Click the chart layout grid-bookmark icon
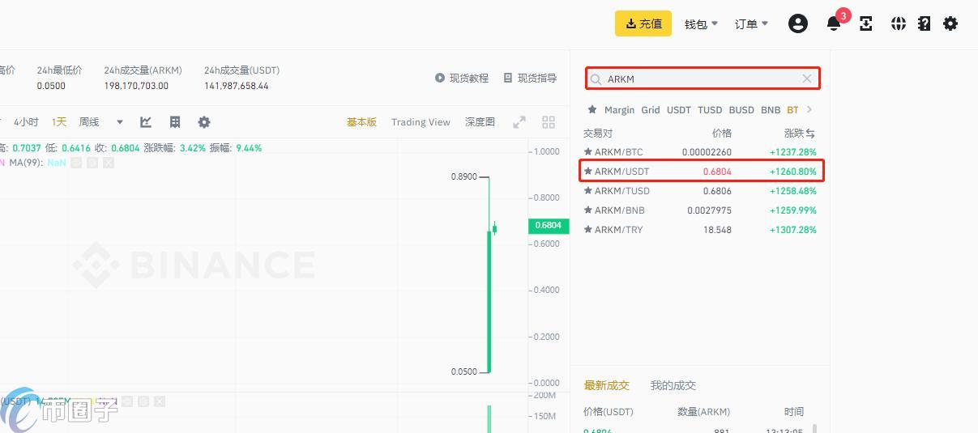Viewport: 978px width, 433px height. tap(175, 122)
